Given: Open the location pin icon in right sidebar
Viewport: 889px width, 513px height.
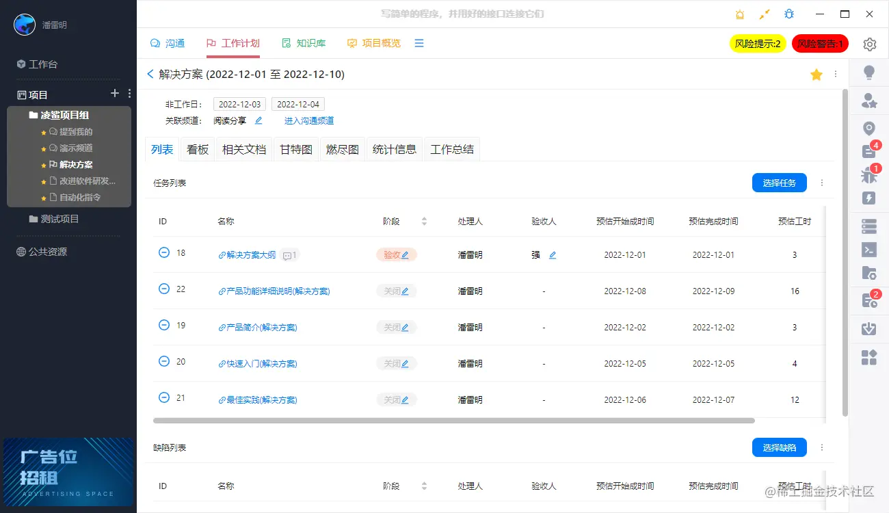Looking at the screenshot, I should tap(869, 129).
